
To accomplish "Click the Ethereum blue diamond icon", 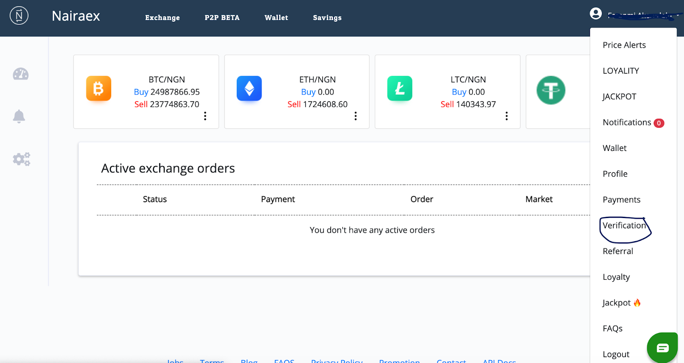I will (x=249, y=89).
